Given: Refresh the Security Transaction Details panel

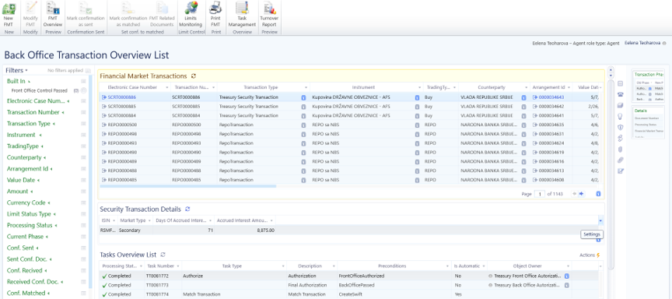Looking at the screenshot, I should (x=187, y=209).
